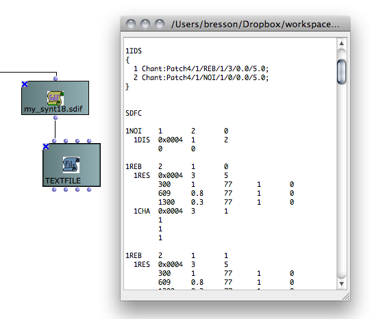370x319 pixels.
Task: Click the first input dot atop TEXTFILE box
Action: 54,141
